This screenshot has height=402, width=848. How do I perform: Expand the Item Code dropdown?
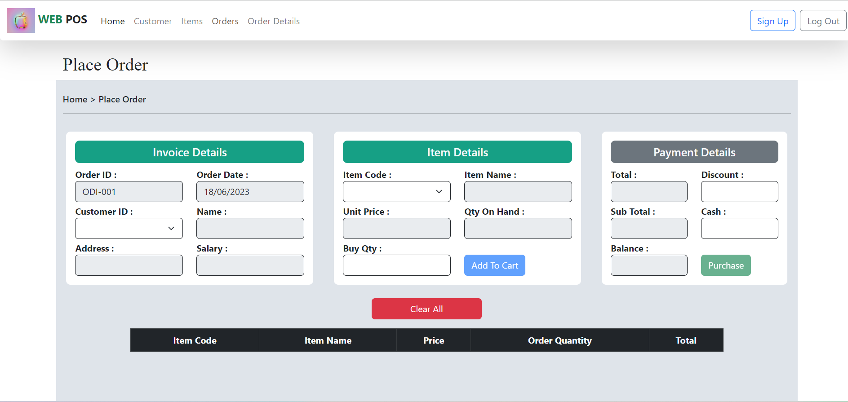[x=396, y=191]
